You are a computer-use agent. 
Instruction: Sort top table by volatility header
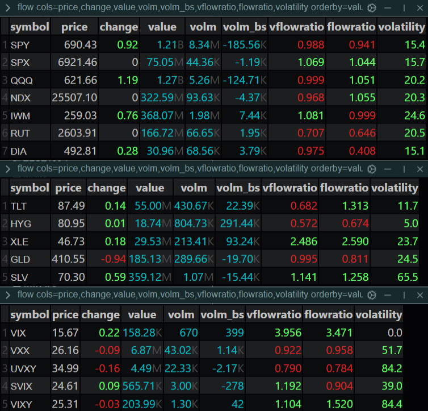(401, 27)
